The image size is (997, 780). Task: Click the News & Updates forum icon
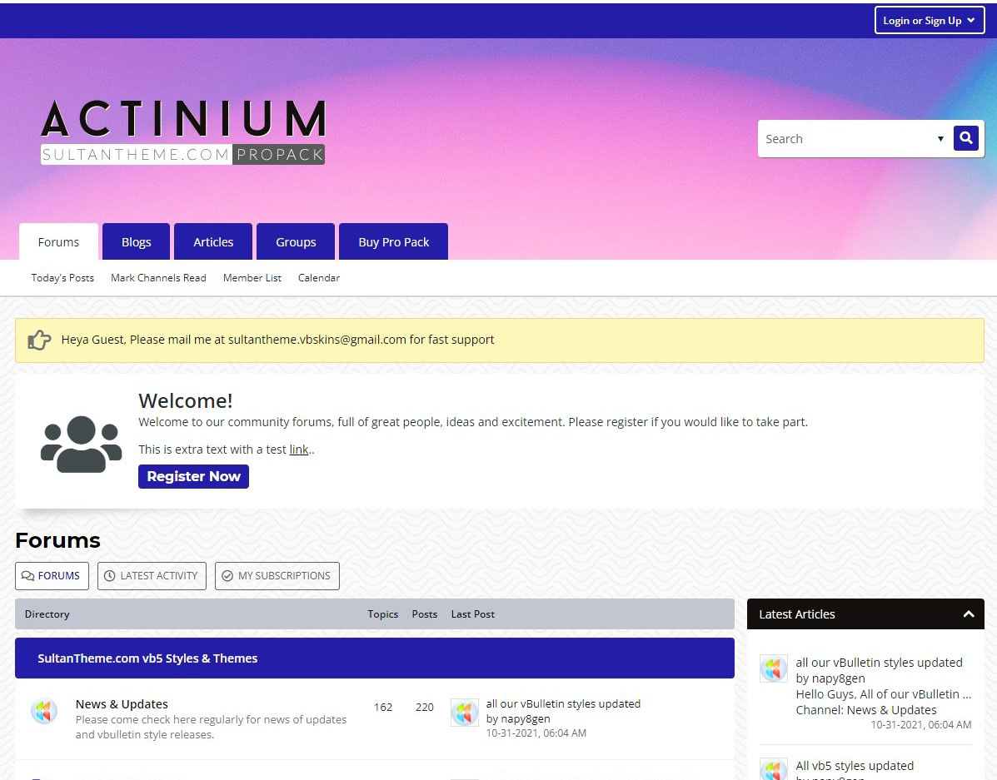tap(44, 711)
